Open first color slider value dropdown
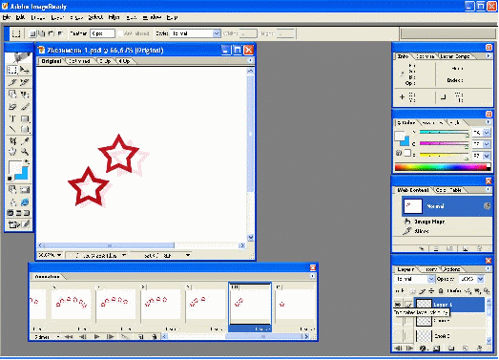Image resolution: width=499 pixels, height=360 pixels. click(487, 132)
